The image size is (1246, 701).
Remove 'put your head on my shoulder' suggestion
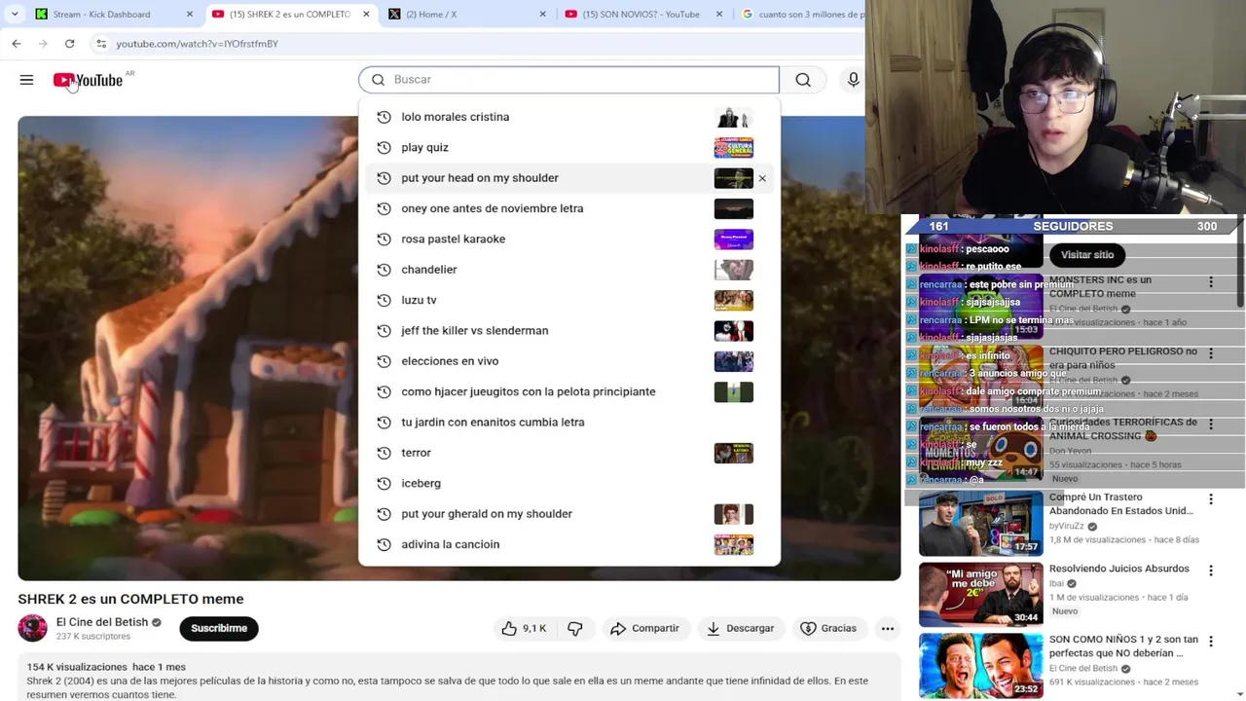click(x=762, y=178)
